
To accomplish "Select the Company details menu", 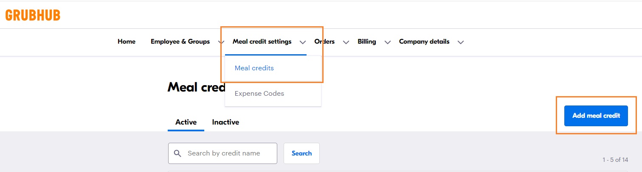I will coord(424,42).
